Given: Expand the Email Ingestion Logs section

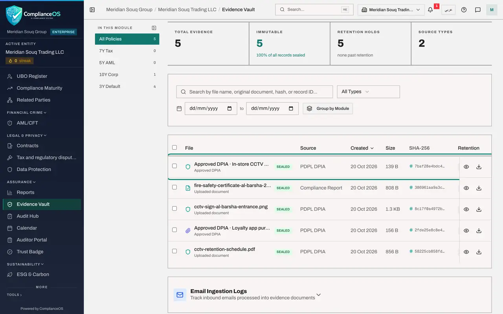Looking at the screenshot, I should point(319,295).
